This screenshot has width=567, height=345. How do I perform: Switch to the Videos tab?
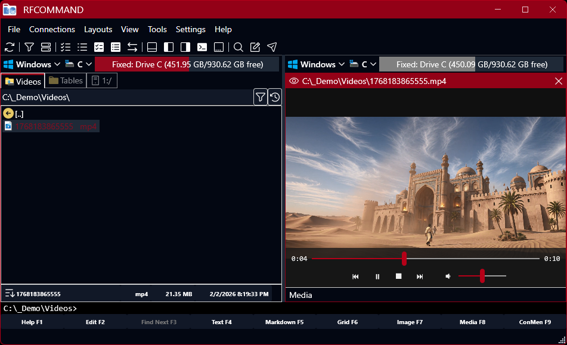click(23, 81)
